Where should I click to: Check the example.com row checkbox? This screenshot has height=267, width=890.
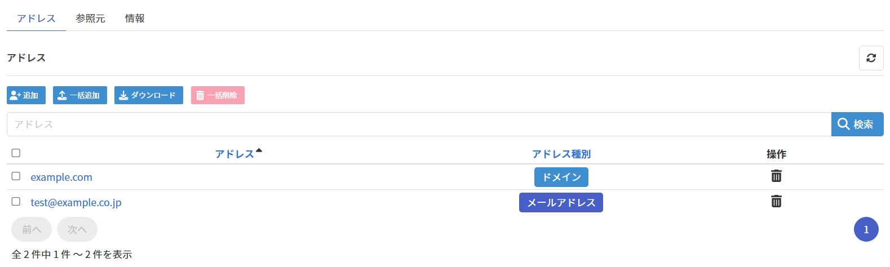(x=16, y=176)
